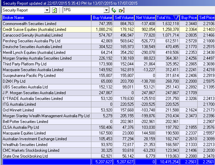Select State One Stockbroking Ltd row
Image resolution: width=215 pixels, height=165 pixels.
tap(108, 156)
